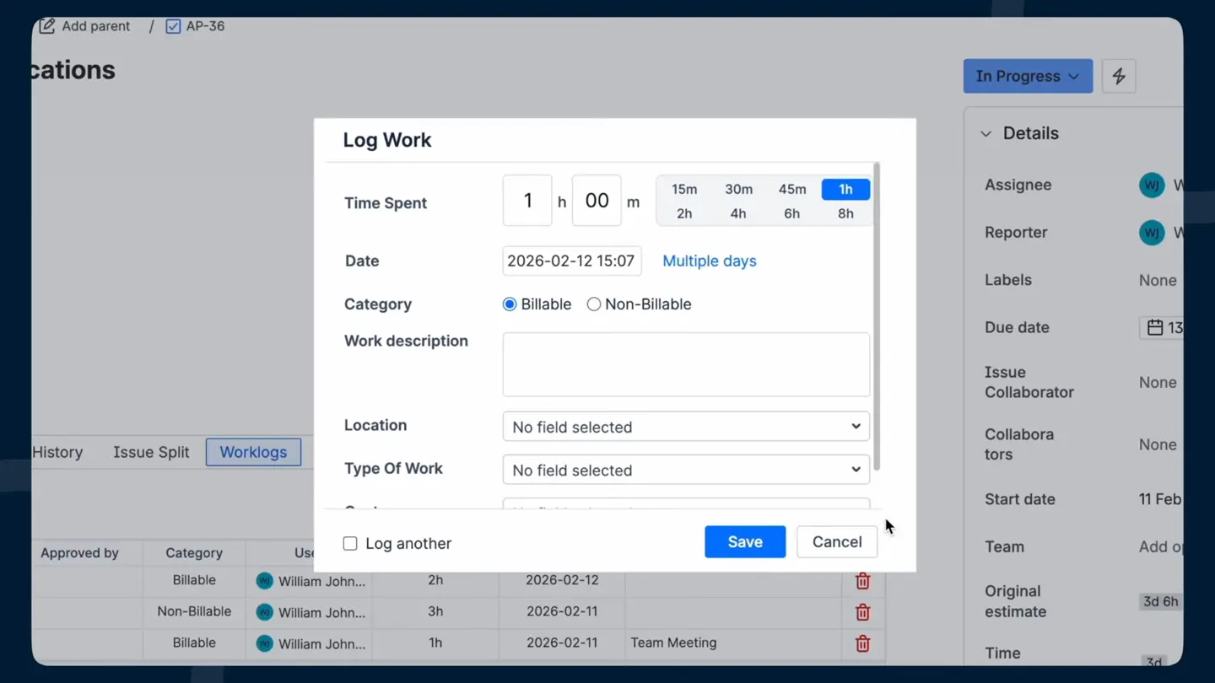Open the lightning bolt automation menu
1215x683 pixels.
[1119, 76]
